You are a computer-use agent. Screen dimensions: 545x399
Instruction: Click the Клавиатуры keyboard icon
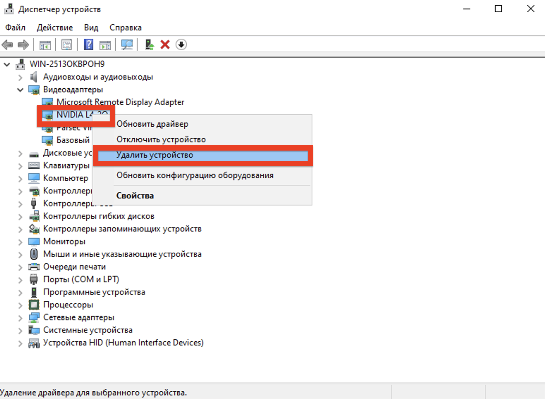34,165
